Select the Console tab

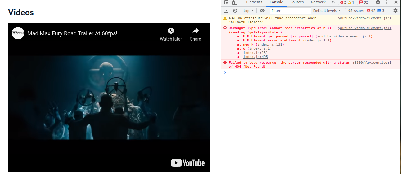pyautogui.click(x=276, y=2)
